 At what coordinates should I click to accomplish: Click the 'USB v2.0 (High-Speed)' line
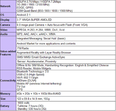coord(30,74)
